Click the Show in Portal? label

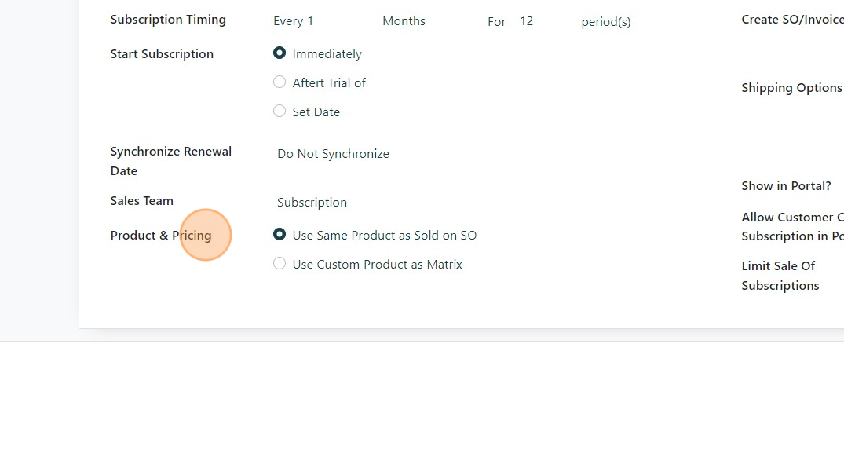(786, 186)
